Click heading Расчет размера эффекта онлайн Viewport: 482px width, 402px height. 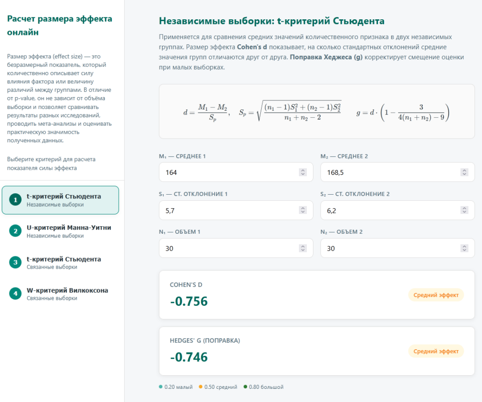[60, 25]
